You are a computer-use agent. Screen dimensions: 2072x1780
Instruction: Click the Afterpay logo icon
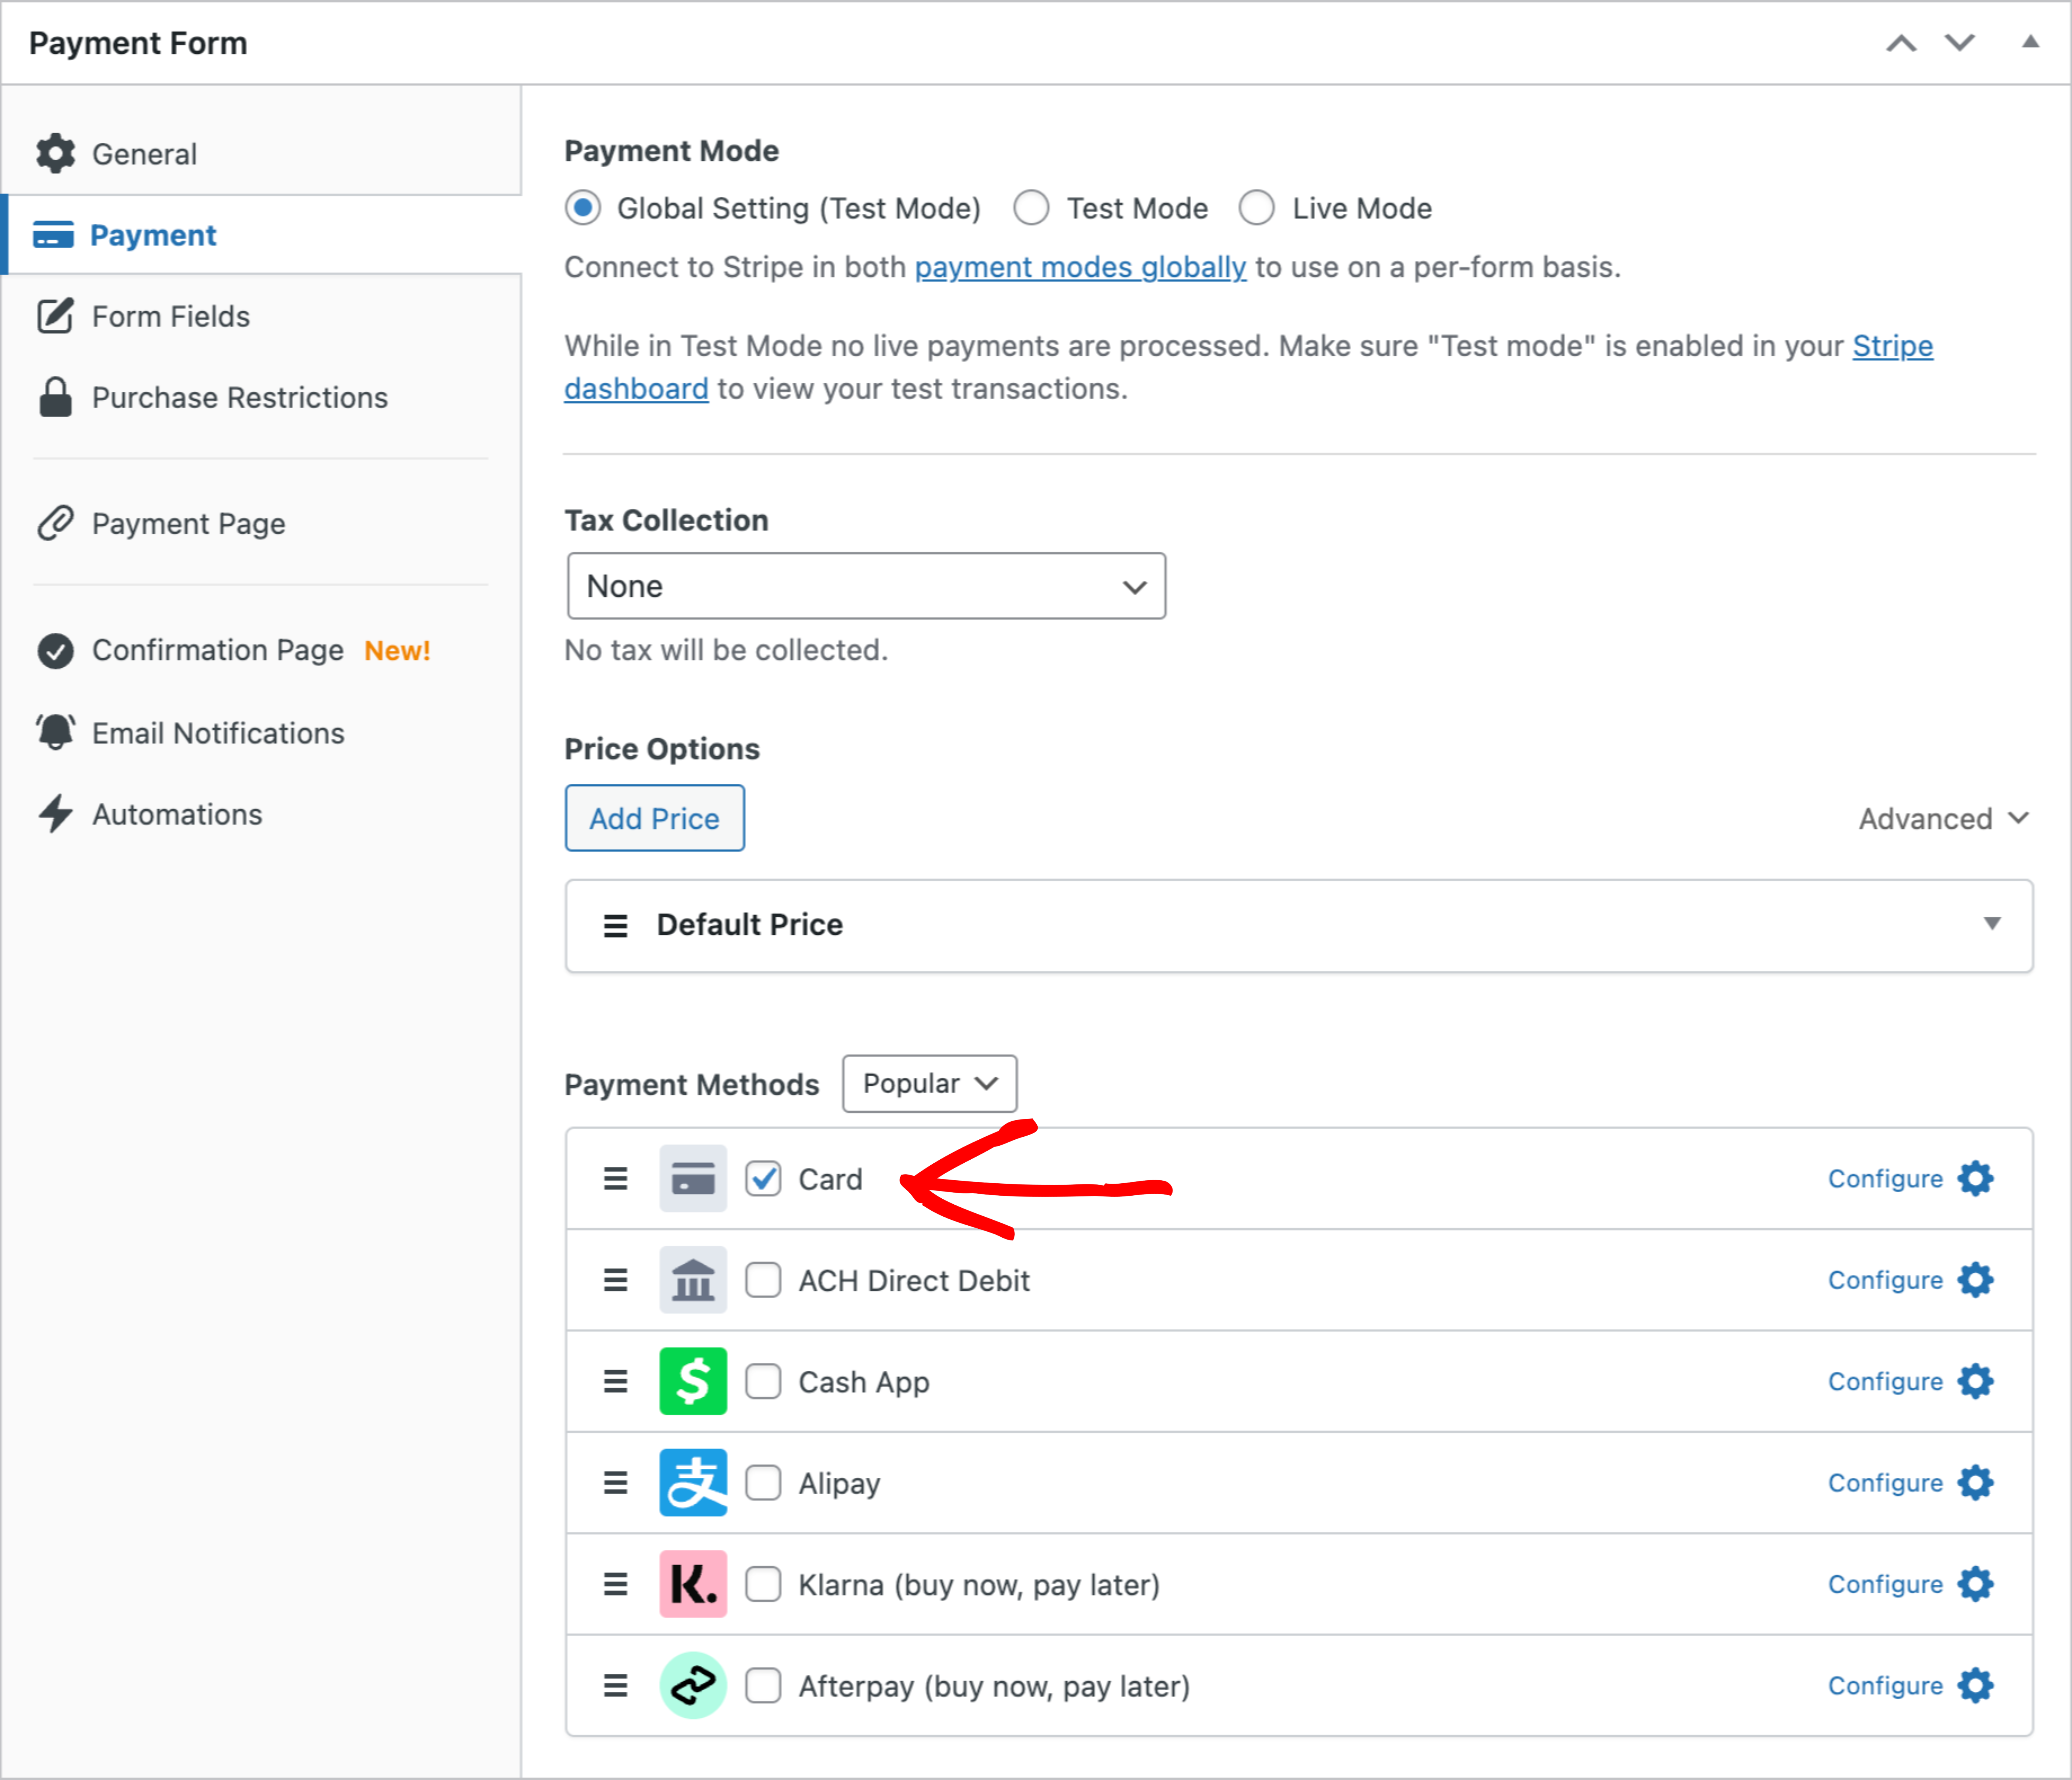pos(693,1685)
